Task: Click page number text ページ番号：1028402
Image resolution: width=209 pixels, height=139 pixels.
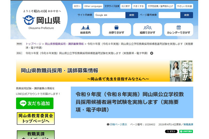Action: point(142,124)
